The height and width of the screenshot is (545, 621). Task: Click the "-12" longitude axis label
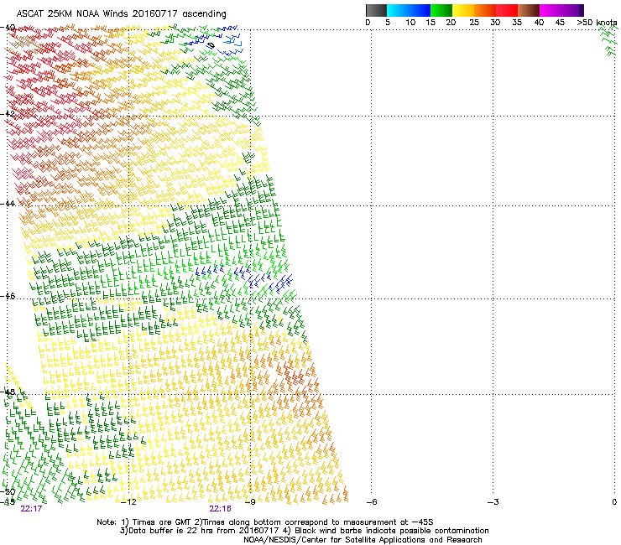128,502
